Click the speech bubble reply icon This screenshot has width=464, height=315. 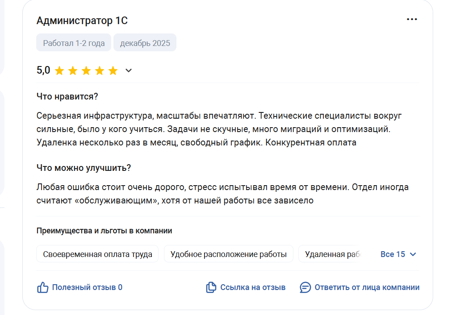[x=305, y=287]
